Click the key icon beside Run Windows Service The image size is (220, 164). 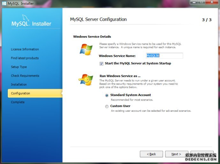(85, 80)
